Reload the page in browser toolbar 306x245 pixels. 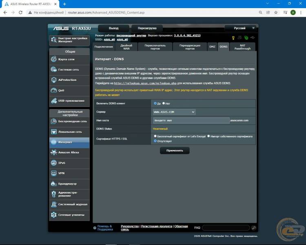click(20, 13)
